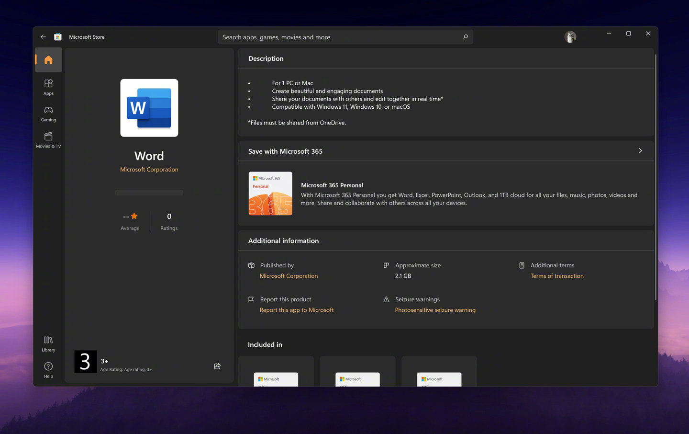Click the share icon for Word
This screenshot has height=434, width=689.
[x=217, y=366]
